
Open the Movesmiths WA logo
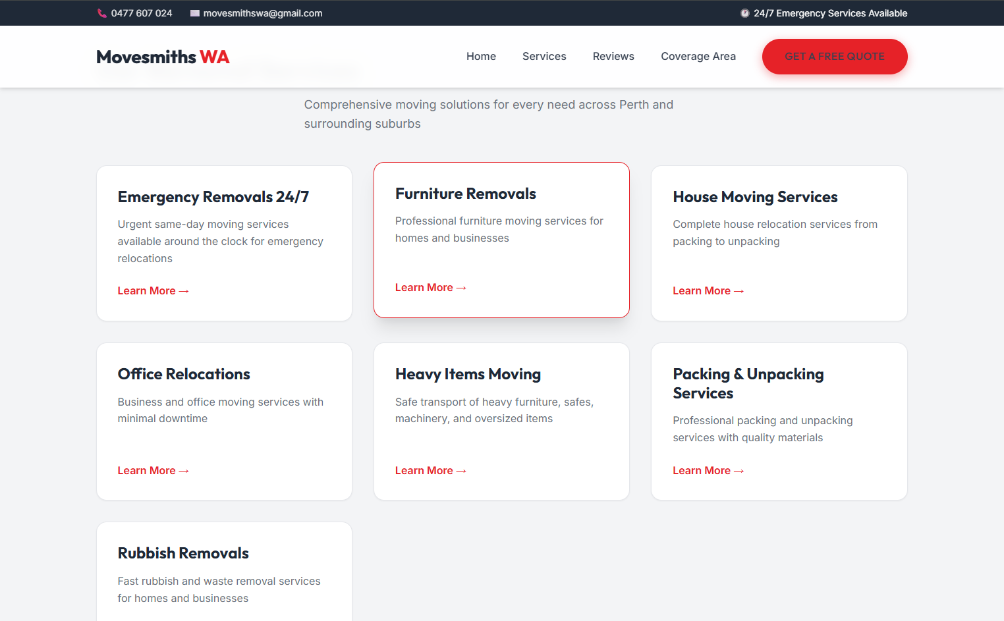pyautogui.click(x=163, y=57)
